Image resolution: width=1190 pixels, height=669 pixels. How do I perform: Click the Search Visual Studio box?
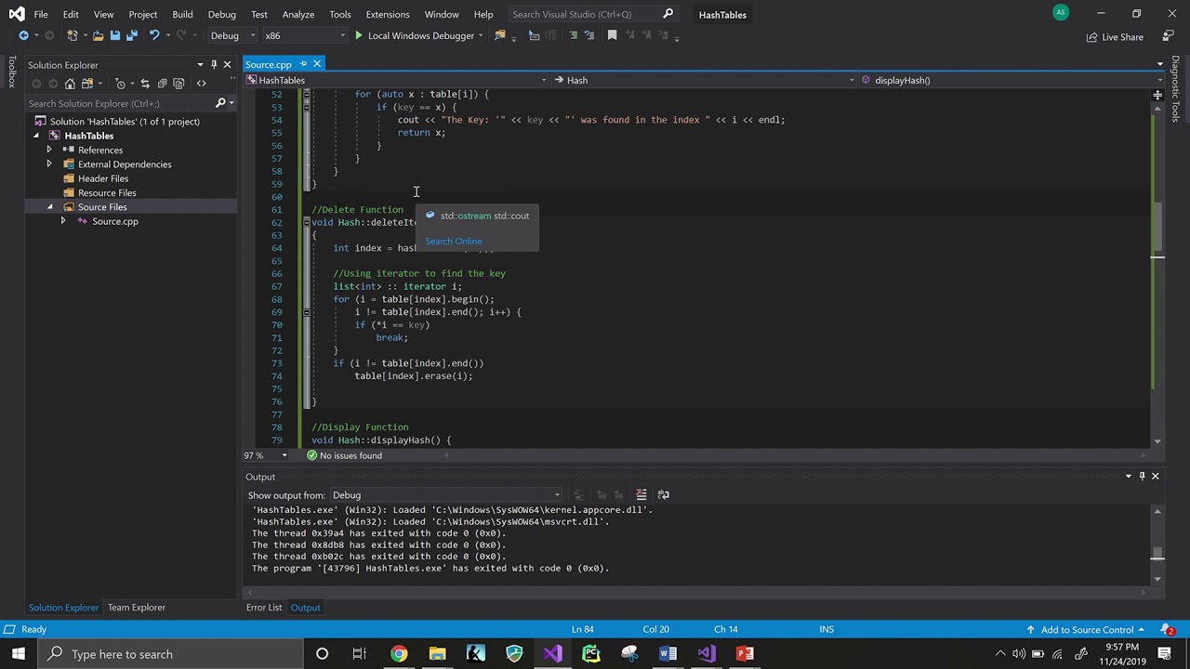pos(593,14)
